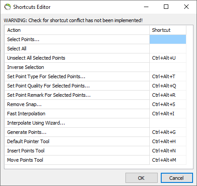Select the Ctrl+Alt+Q shortcut cell
Screen dimensions: 197x186
(x=168, y=86)
